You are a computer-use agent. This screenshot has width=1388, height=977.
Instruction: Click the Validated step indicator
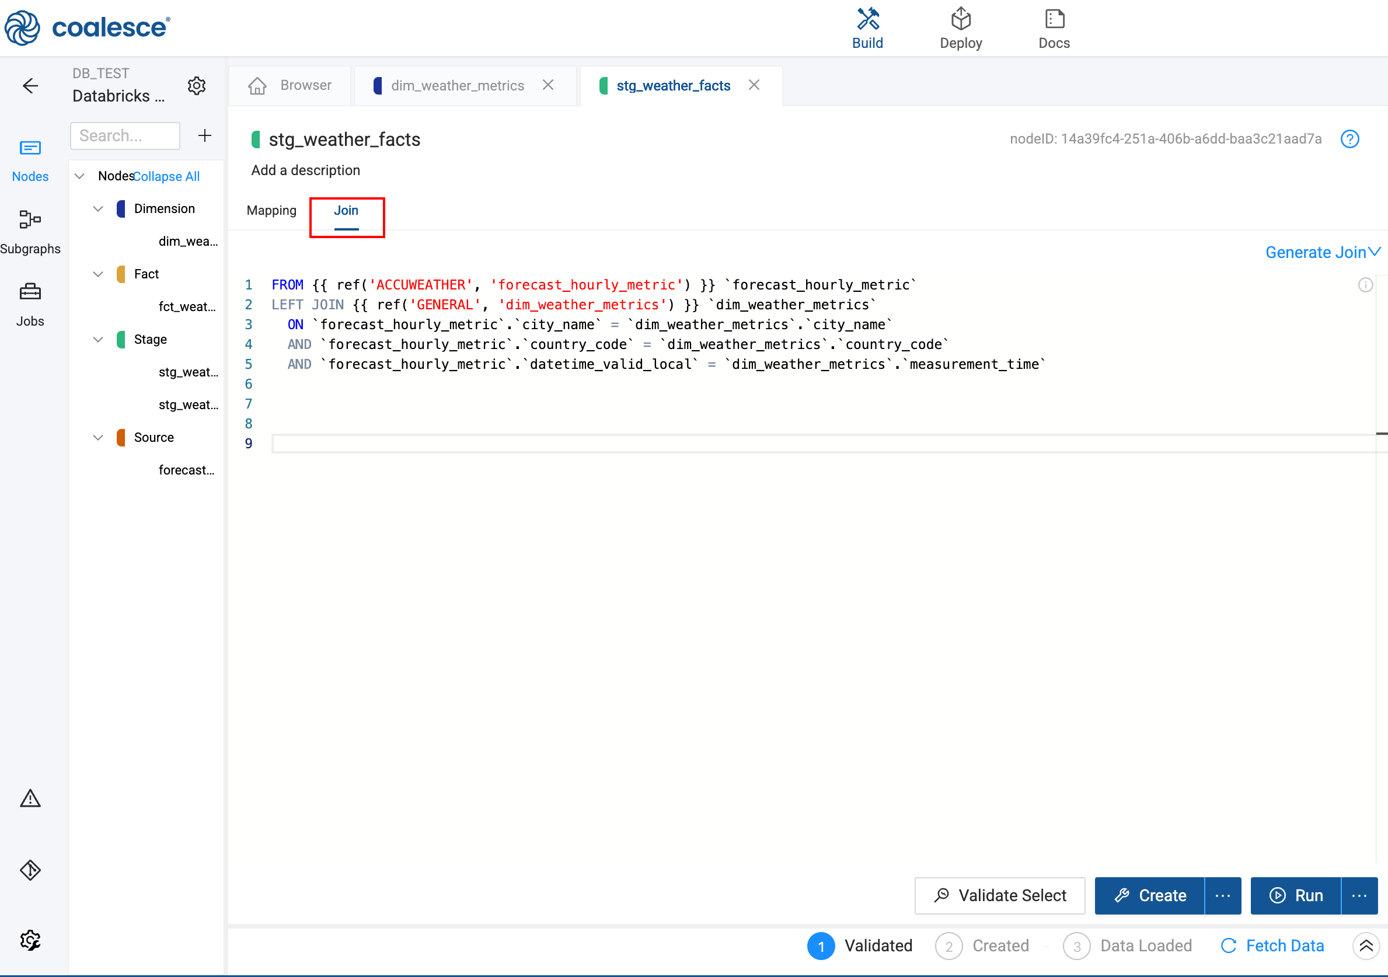pos(860,945)
